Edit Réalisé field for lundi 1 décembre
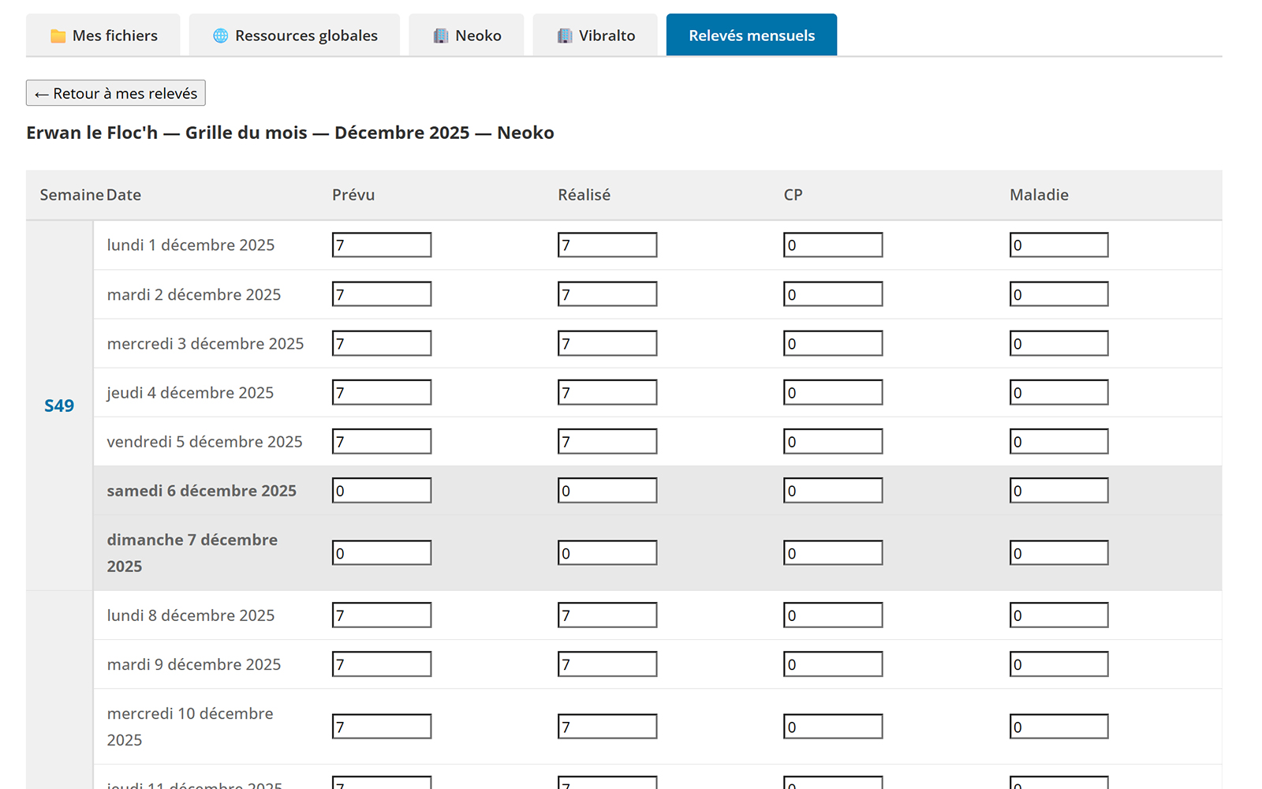This screenshot has height=789, width=1262. [607, 245]
